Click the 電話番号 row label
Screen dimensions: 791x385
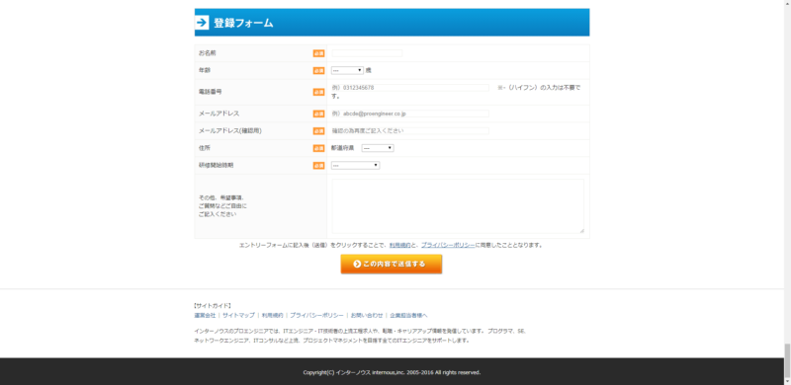pos(211,92)
